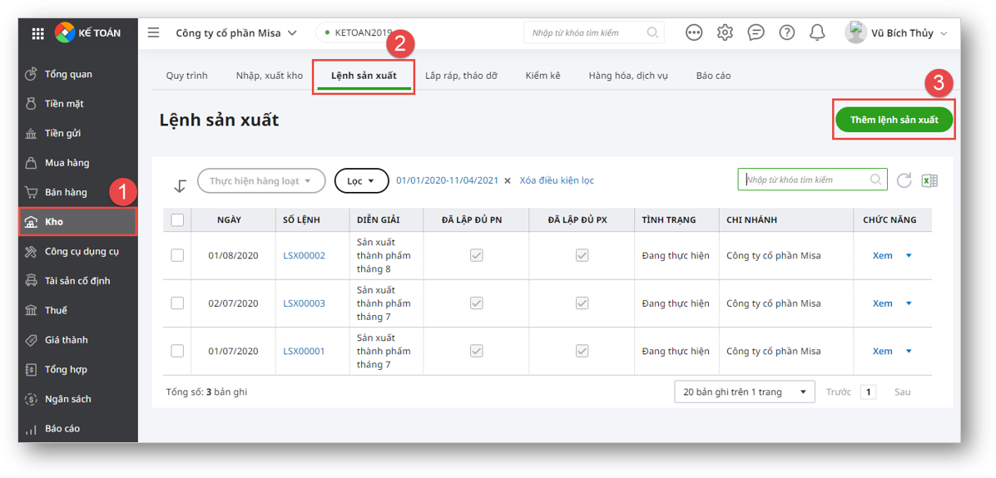996x478 pixels.
Task: Select the row checkbox for LSX00002
Action: (177, 255)
